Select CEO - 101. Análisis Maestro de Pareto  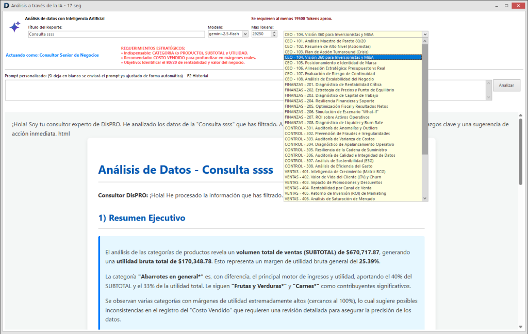(x=325, y=41)
